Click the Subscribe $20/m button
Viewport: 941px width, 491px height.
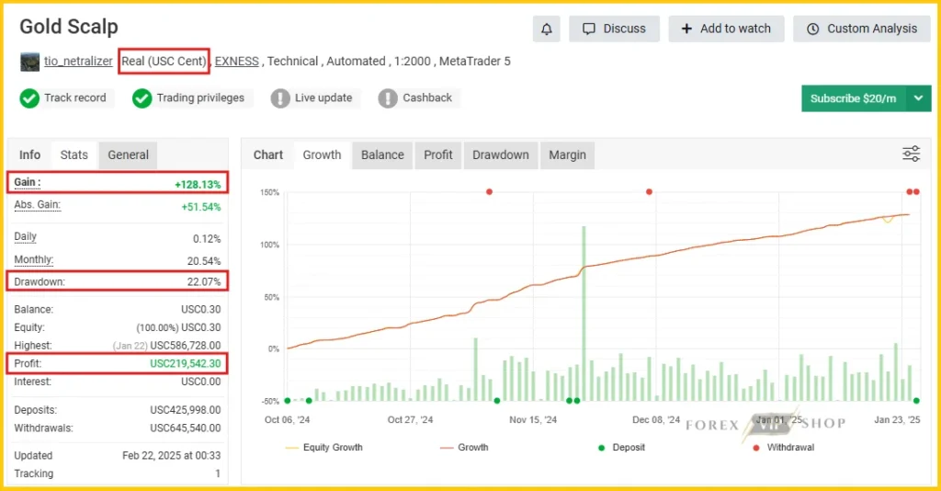[854, 98]
